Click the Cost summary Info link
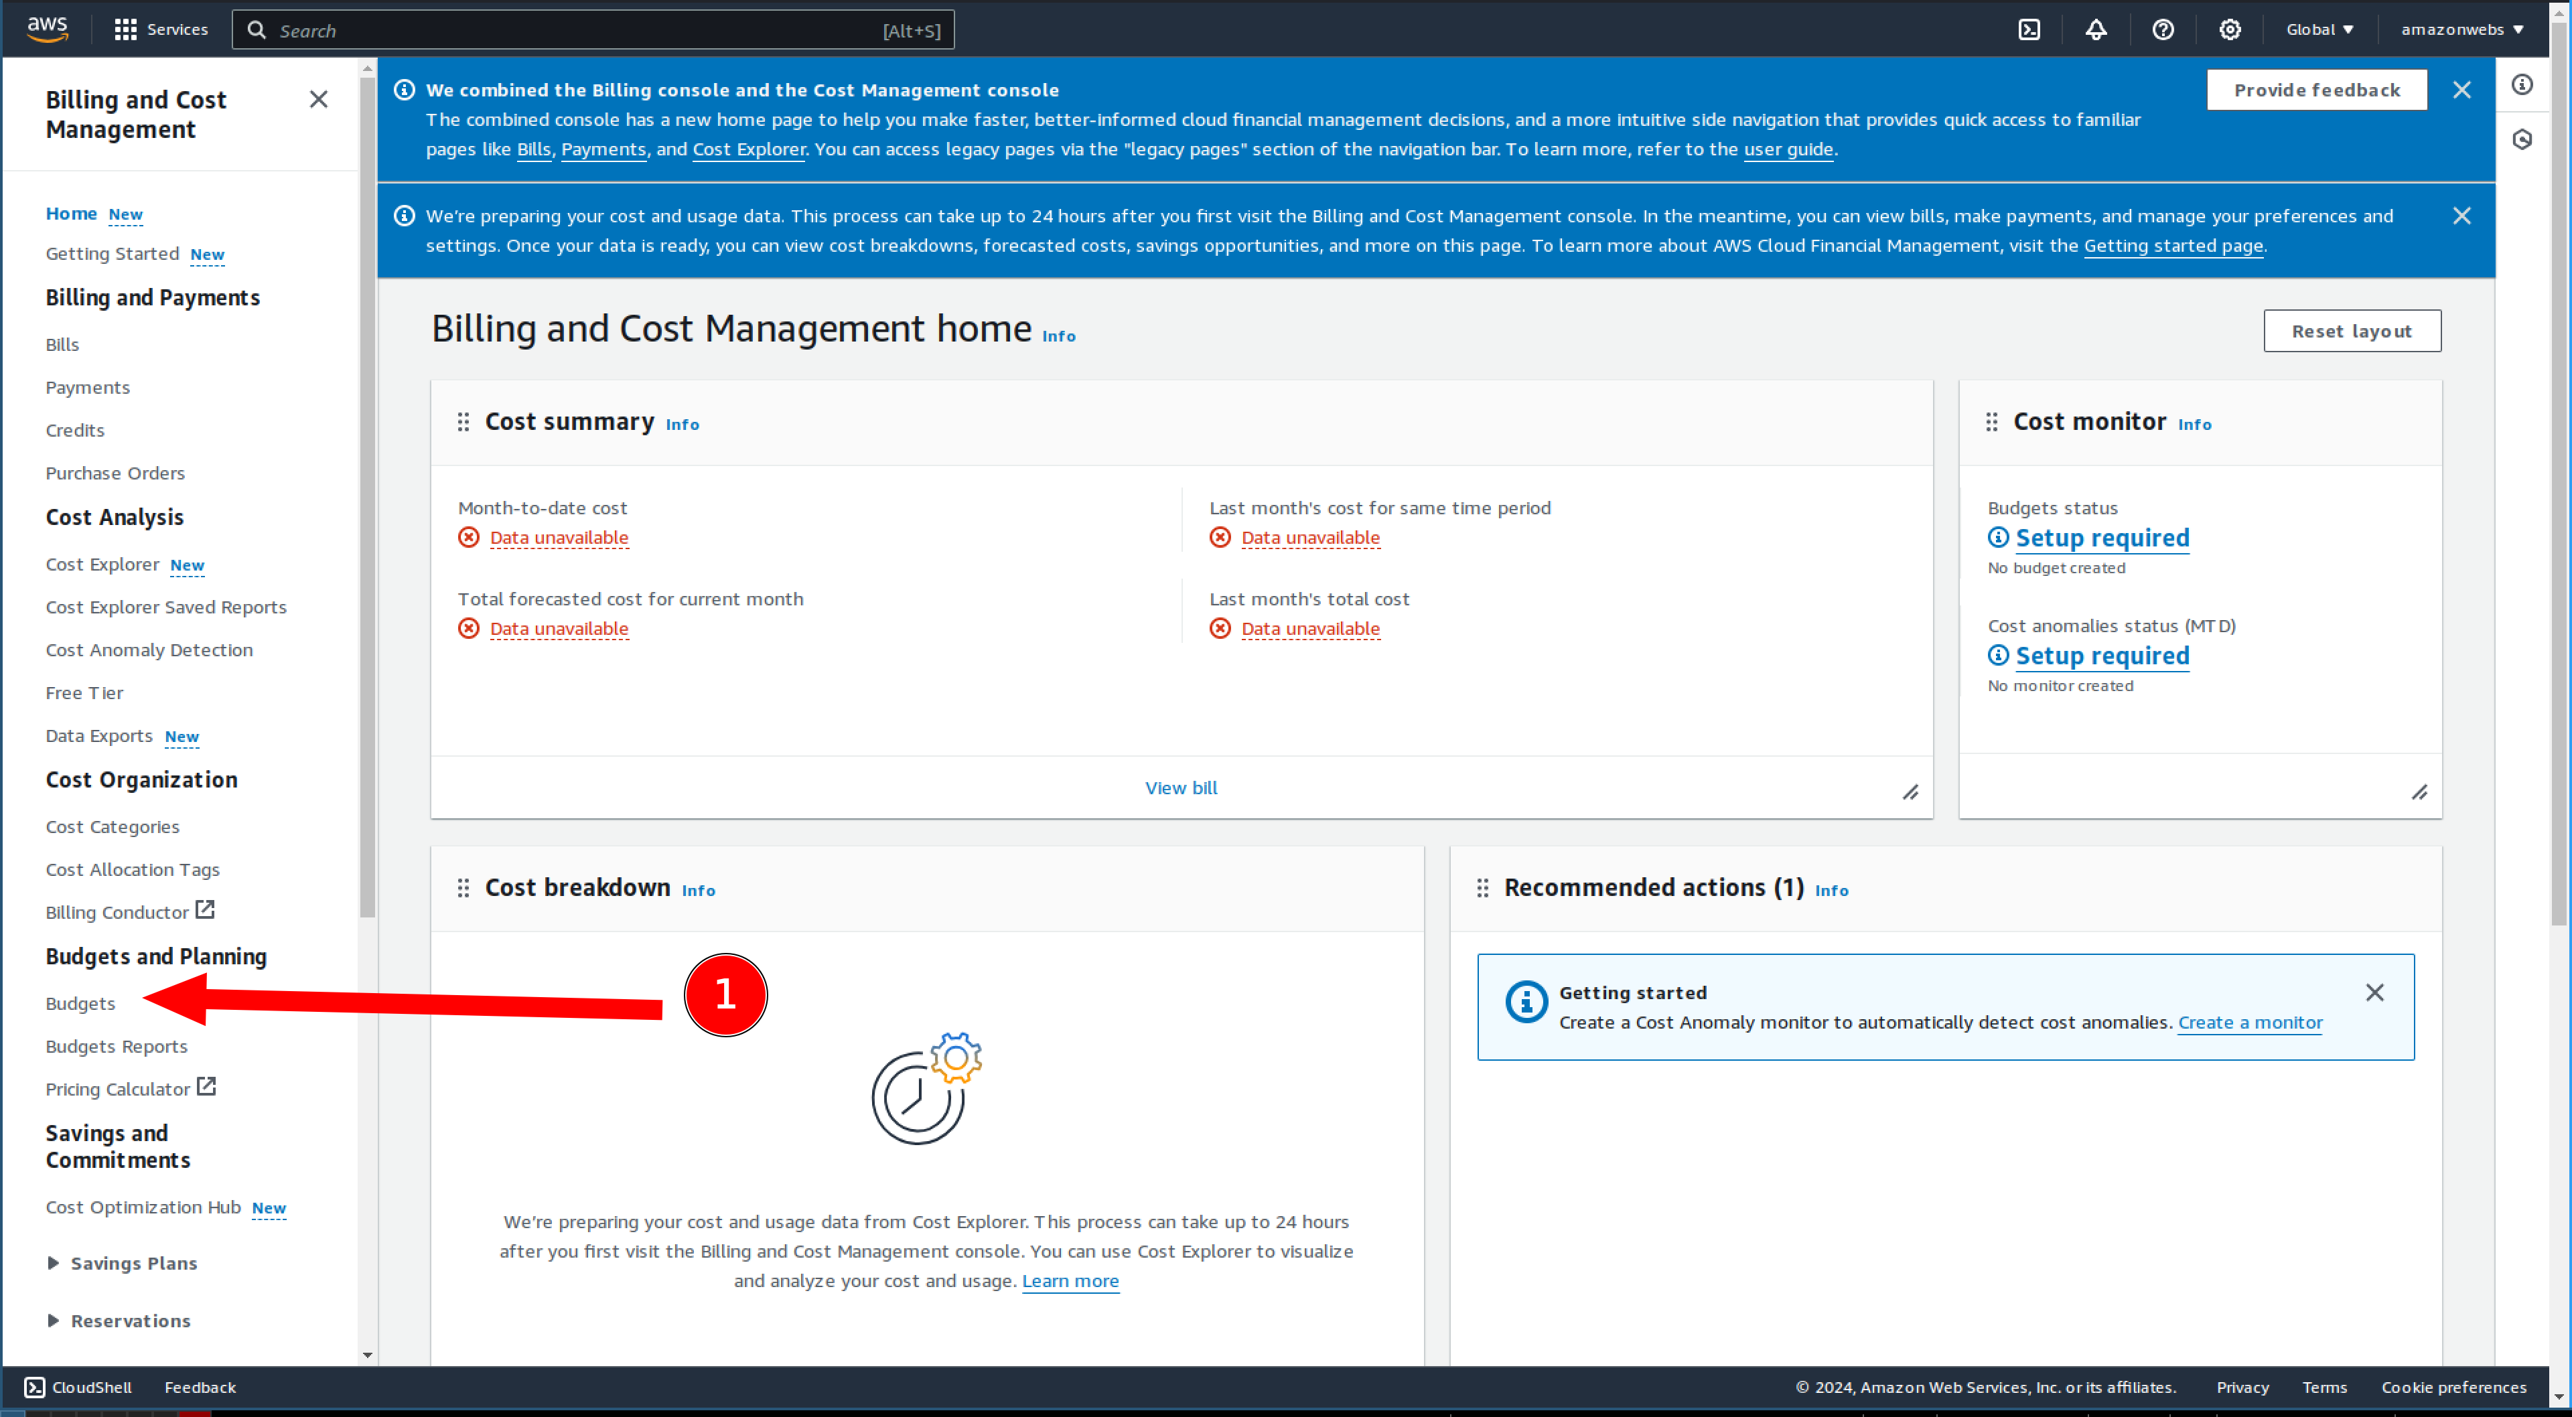The width and height of the screenshot is (2572, 1417). click(682, 425)
